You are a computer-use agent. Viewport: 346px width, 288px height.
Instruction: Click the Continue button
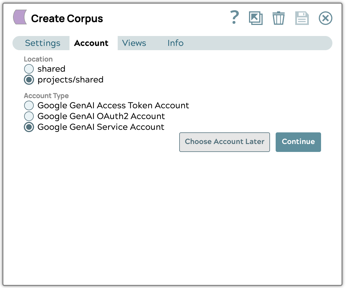coord(298,142)
